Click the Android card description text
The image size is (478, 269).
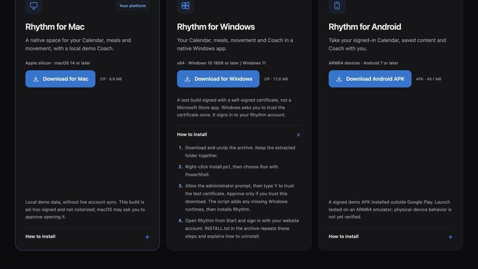coord(387,45)
